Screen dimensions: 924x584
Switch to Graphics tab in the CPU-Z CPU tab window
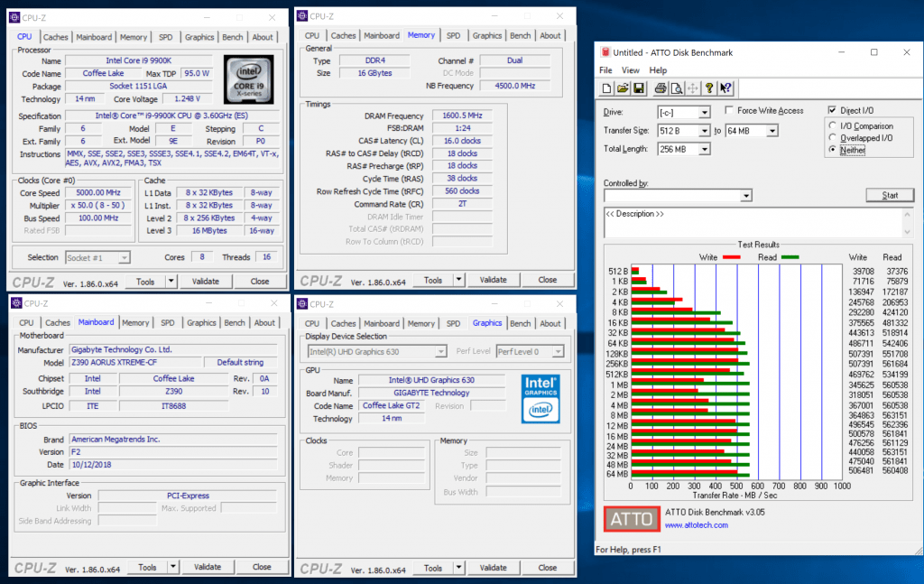(199, 37)
